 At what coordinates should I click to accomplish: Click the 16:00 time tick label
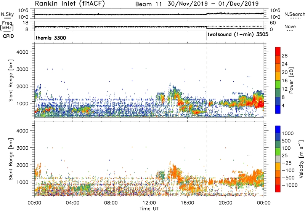pos(187,203)
